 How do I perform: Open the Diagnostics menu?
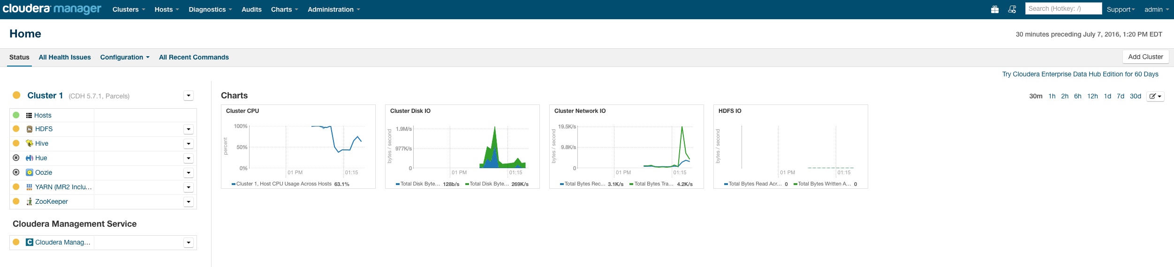[211, 9]
